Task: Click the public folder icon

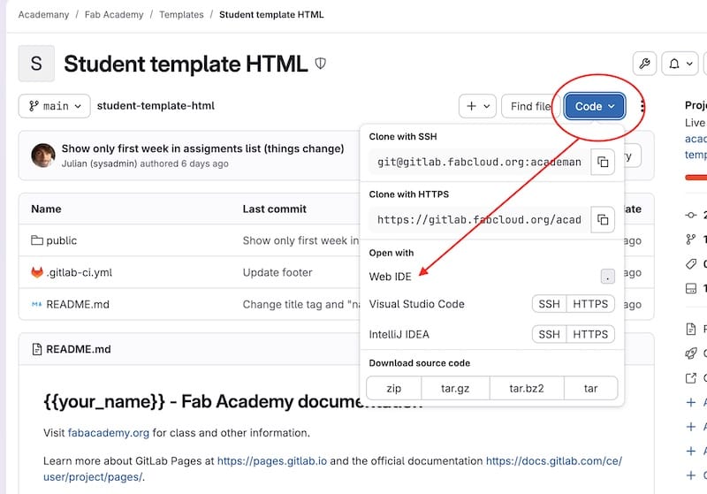Action: [x=37, y=240]
